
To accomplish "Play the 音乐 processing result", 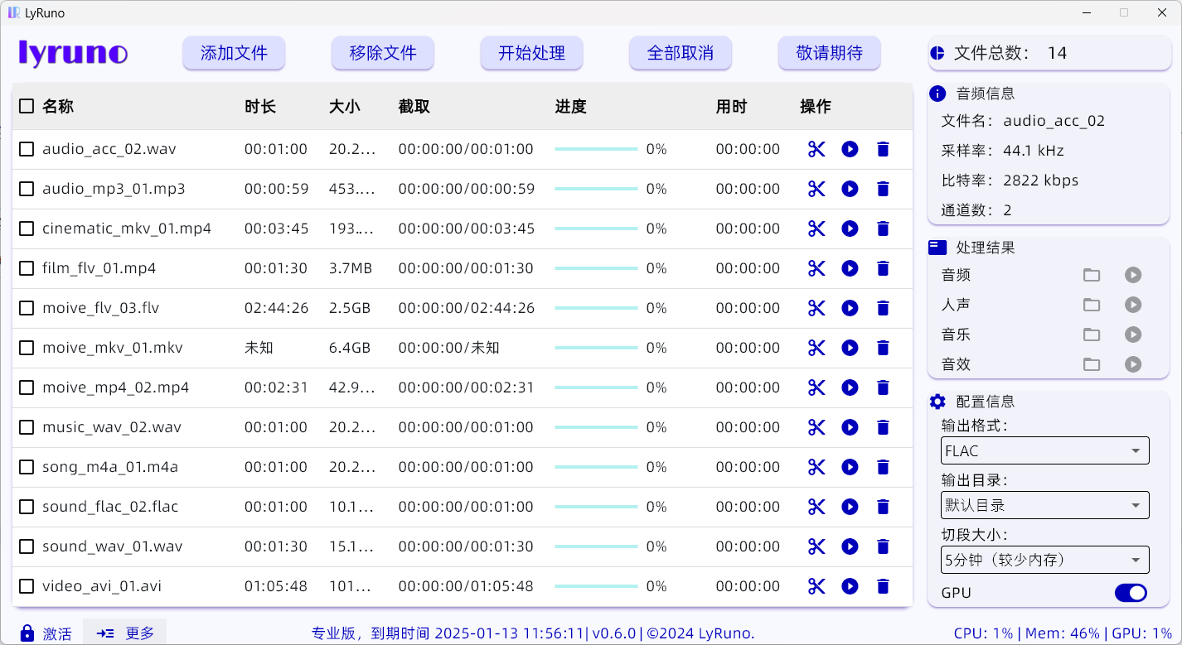I will [1133, 335].
